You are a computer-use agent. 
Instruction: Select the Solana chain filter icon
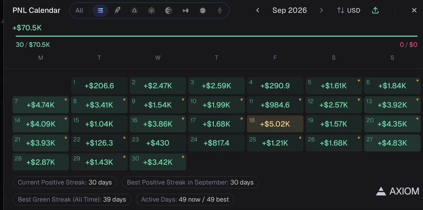[x=100, y=11]
